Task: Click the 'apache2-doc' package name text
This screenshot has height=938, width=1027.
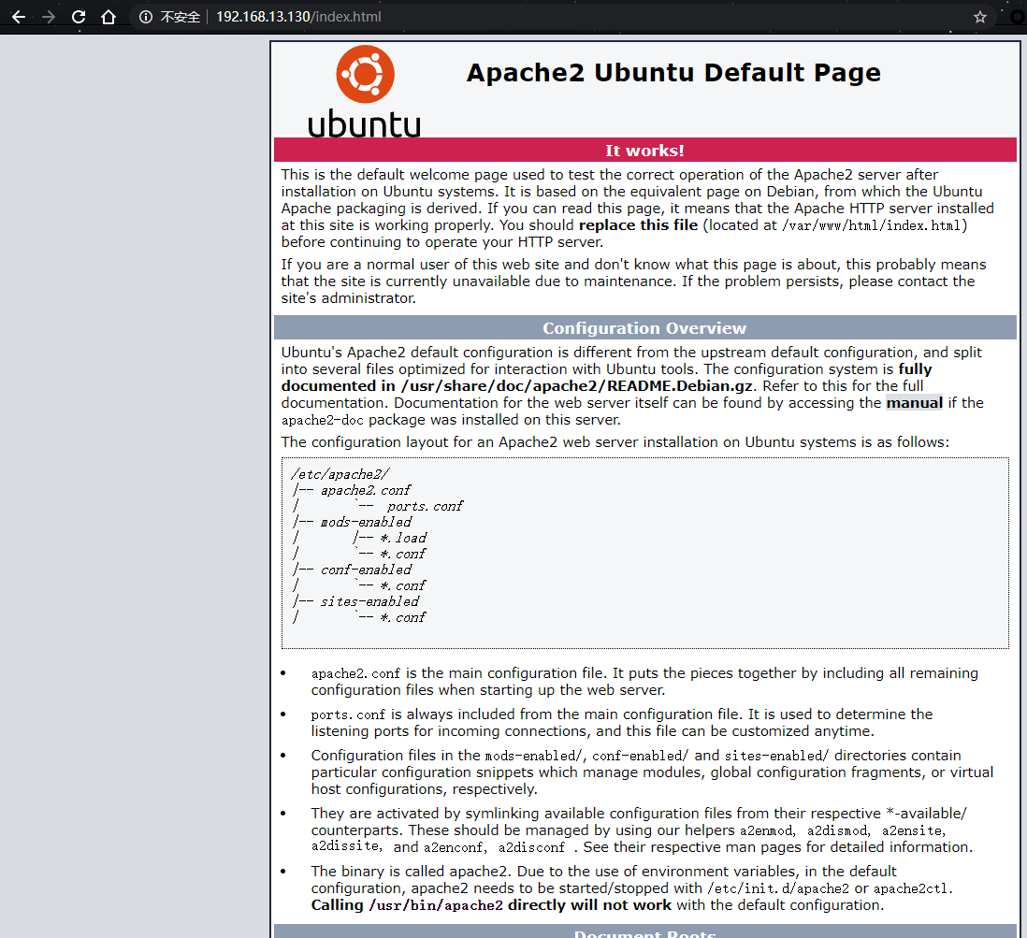Action: [323, 420]
